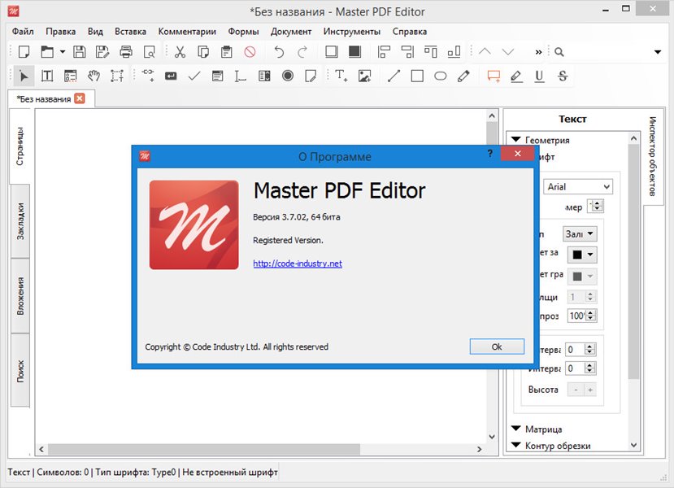674x488 pixels.
Task: Switch to the Поиск side tab
Action: coord(20,371)
